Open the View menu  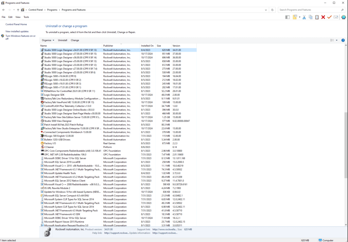pyautogui.click(x=18, y=17)
